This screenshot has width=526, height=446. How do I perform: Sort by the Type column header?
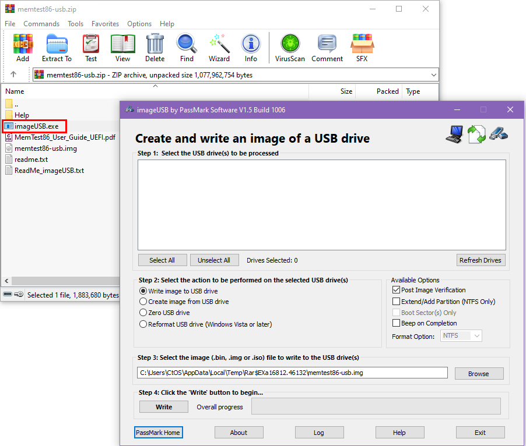click(x=420, y=91)
